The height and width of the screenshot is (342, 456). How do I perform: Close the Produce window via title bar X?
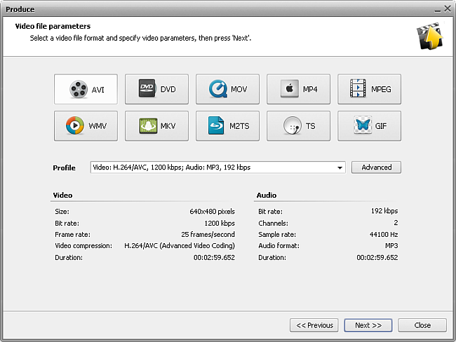[x=448, y=9]
